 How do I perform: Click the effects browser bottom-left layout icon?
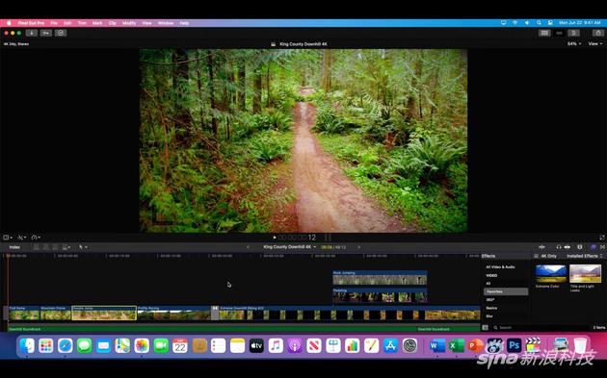pyautogui.click(x=485, y=327)
